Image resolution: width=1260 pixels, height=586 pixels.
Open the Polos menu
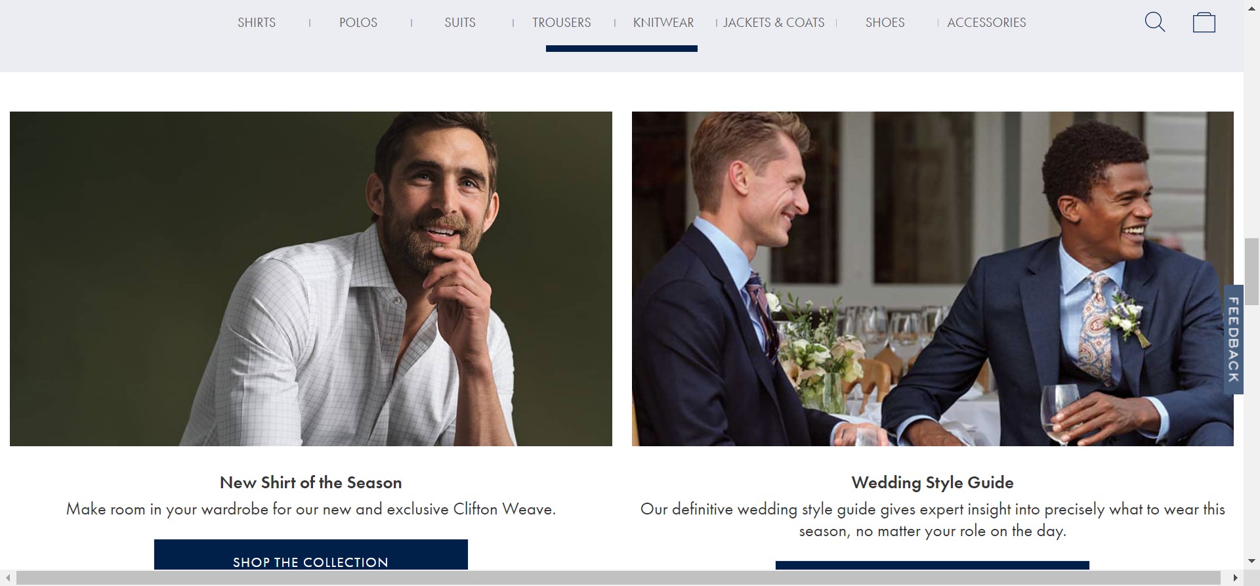358,22
